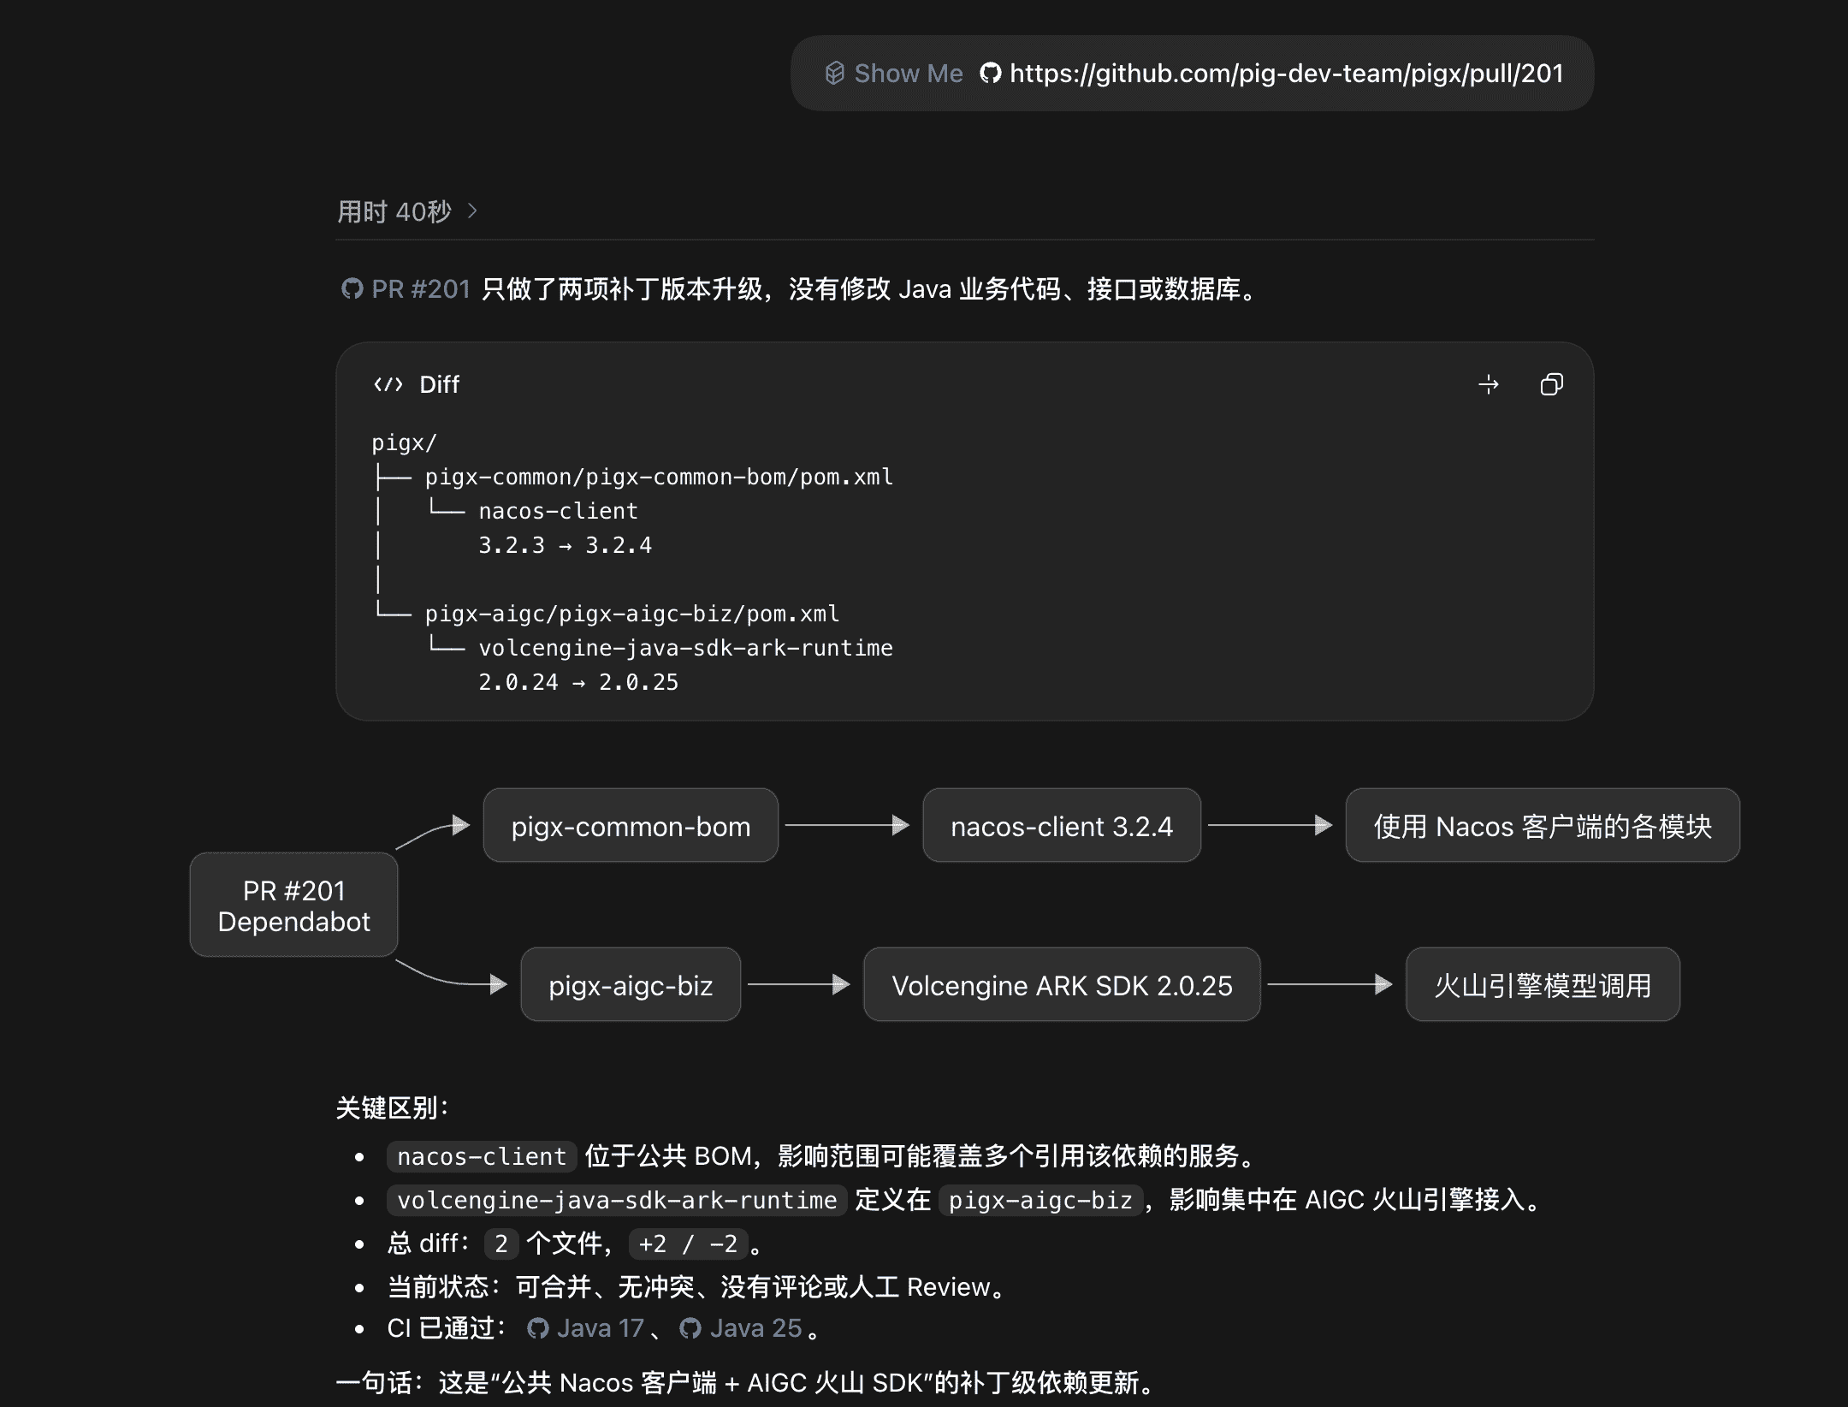Select the 使用 Nacos 客户端的各模块 node
The width and height of the screenshot is (1848, 1407).
(1543, 826)
